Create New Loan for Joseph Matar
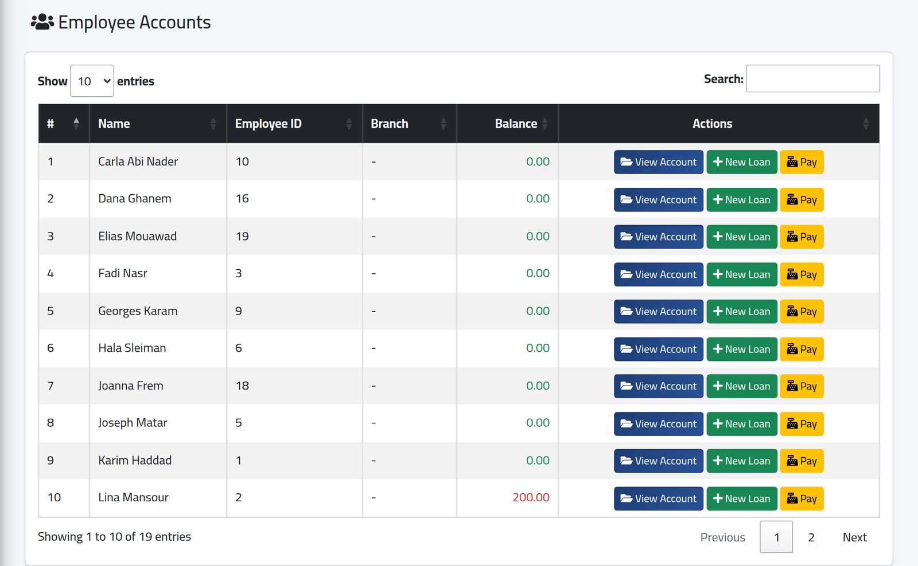This screenshot has height=566, width=918. coord(742,424)
